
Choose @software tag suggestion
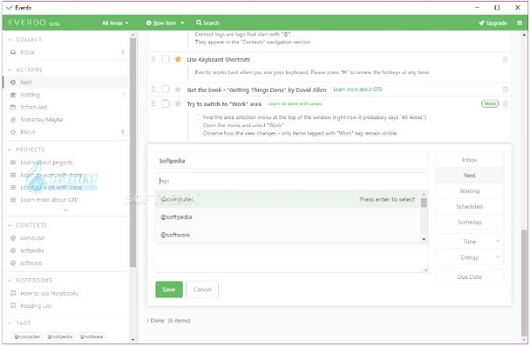click(288, 235)
